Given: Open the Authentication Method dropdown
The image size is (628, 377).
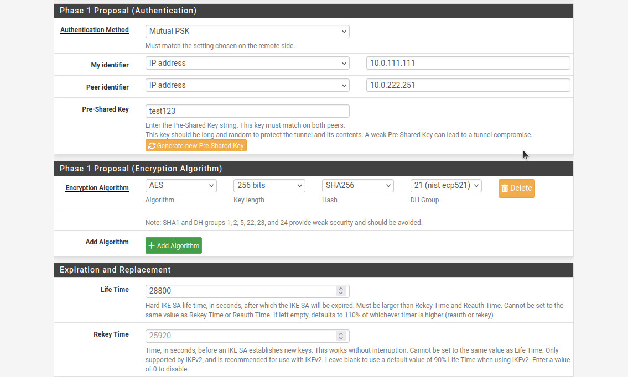Looking at the screenshot, I should [247, 32].
